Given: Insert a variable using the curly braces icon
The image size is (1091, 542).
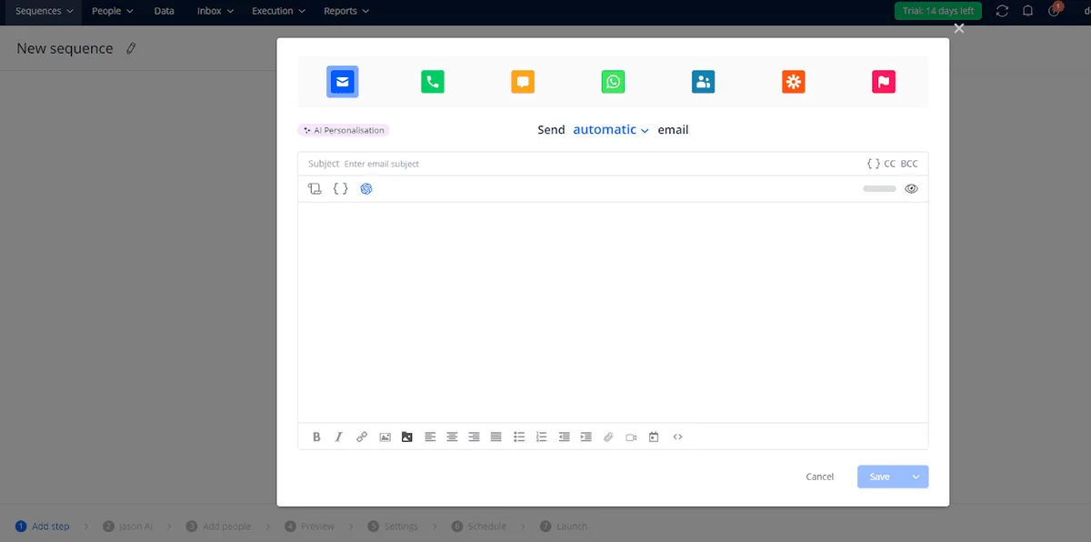Looking at the screenshot, I should [340, 188].
